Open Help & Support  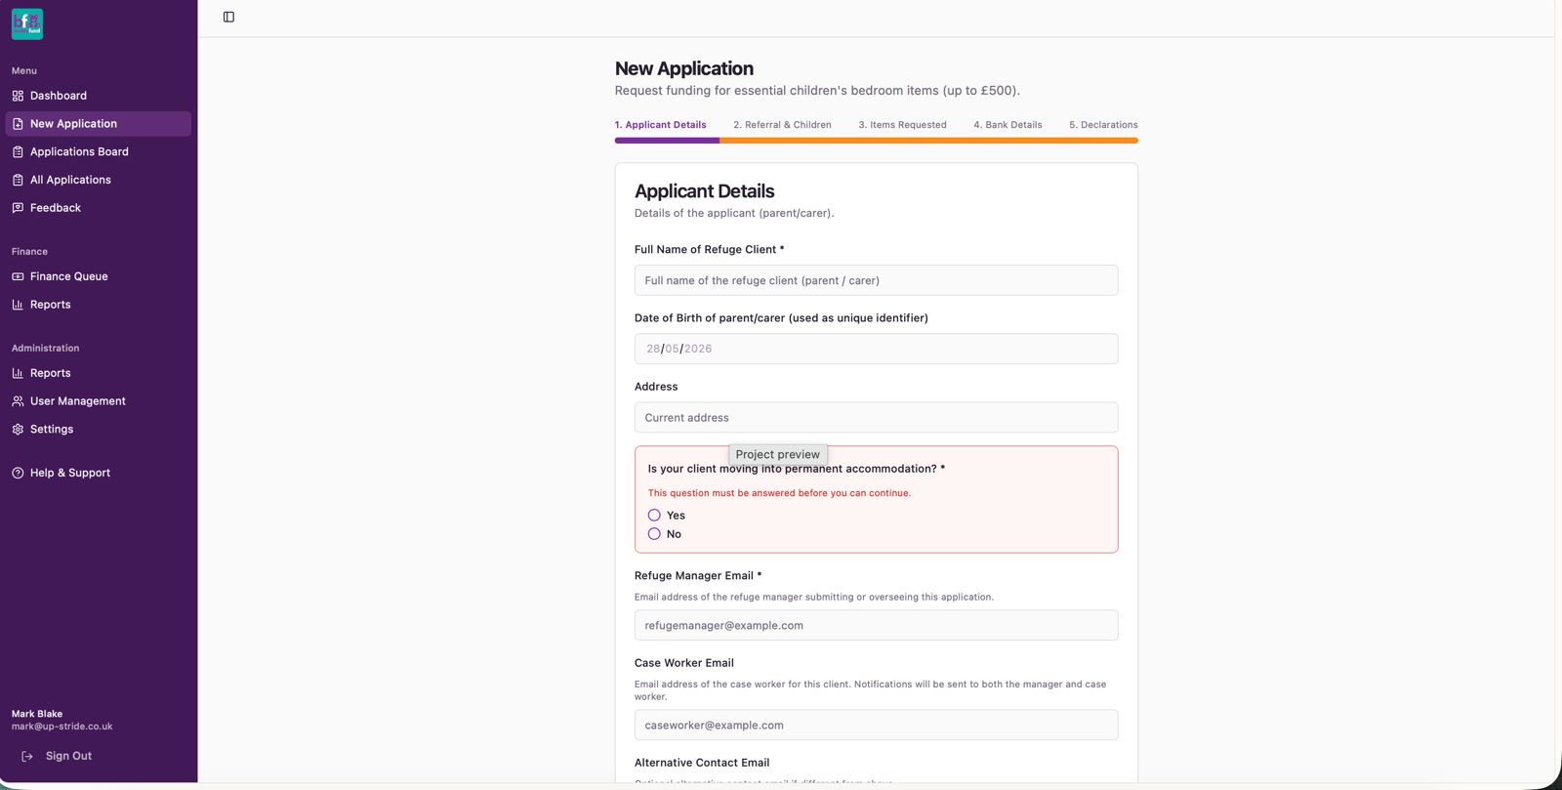(x=98, y=473)
